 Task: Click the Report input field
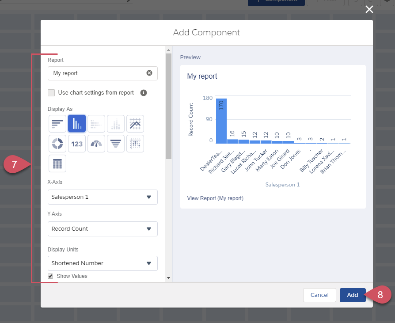[103, 73]
